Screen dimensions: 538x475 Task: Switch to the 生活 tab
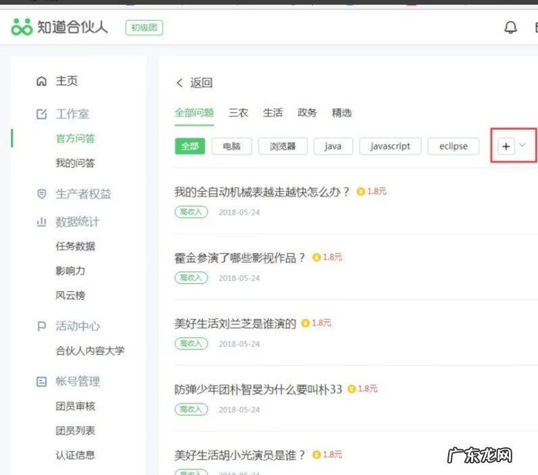pos(273,113)
